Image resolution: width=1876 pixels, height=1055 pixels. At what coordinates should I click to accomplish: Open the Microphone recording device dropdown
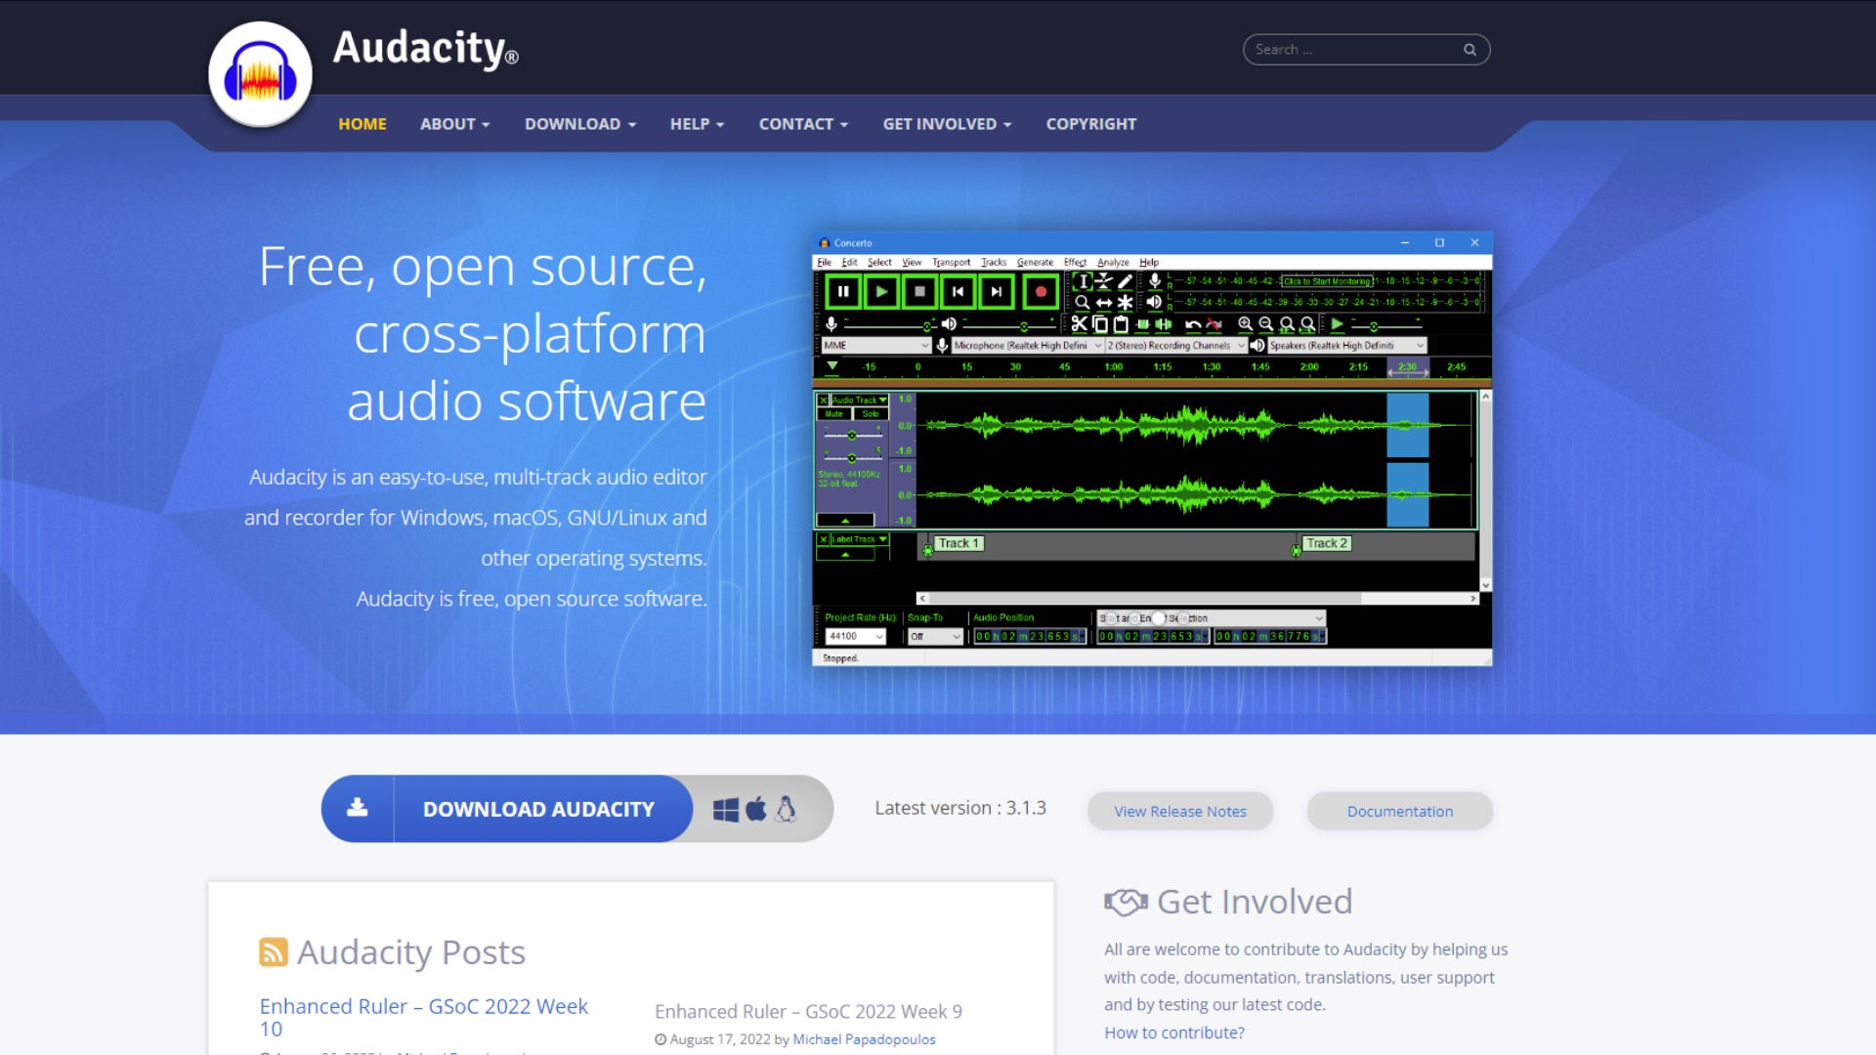[x=1028, y=346]
